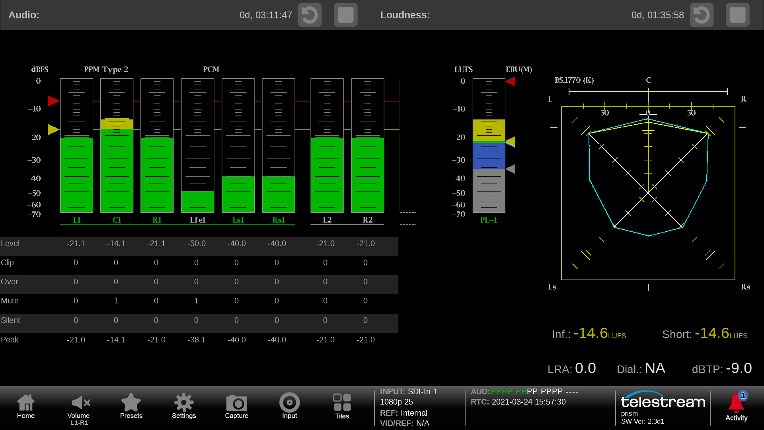Select the R1 channel meter bar
Screen dimensions: 764x430
[x=157, y=145]
